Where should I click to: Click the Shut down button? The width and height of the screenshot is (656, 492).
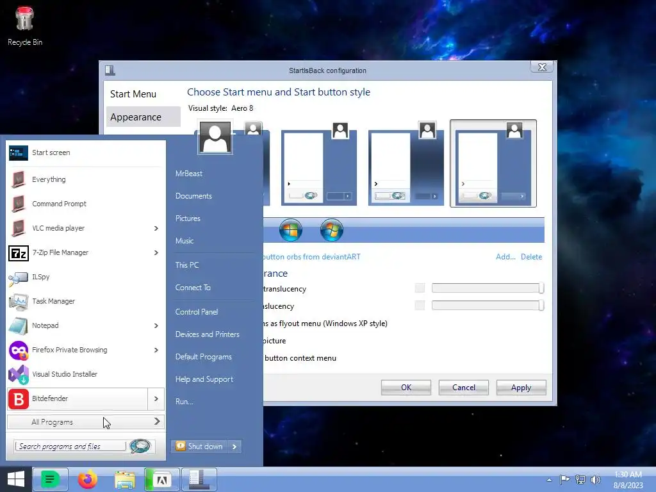[199, 447]
